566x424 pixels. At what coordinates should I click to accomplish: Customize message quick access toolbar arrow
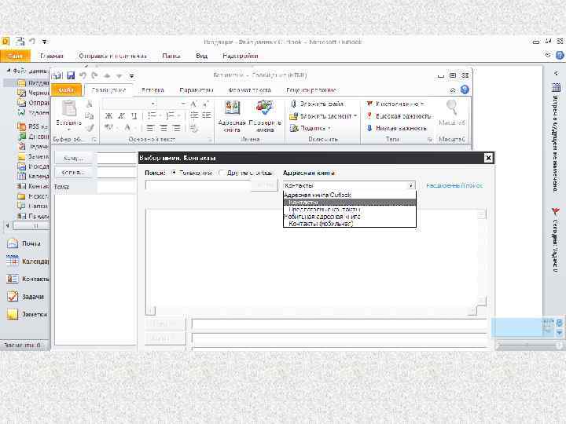click(132, 75)
